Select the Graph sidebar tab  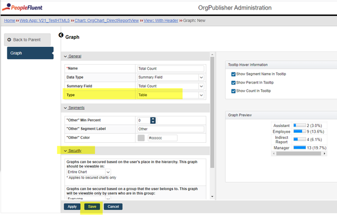tap(30, 53)
